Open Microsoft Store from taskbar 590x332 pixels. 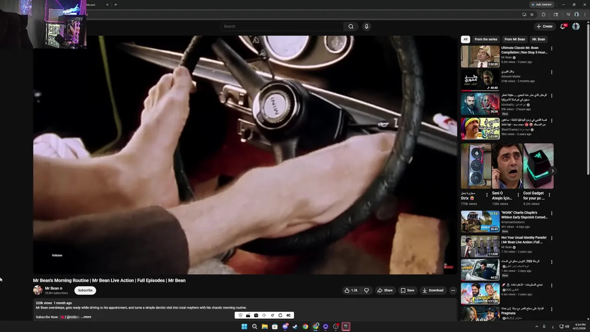coord(275,326)
